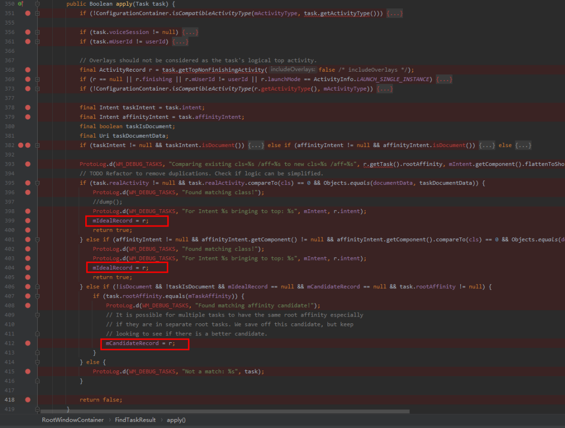Expand the folded {...} block on line 351
The height and width of the screenshot is (428, 565).
pos(394,13)
